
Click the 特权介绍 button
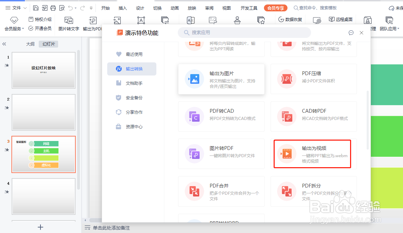(x=40, y=19)
